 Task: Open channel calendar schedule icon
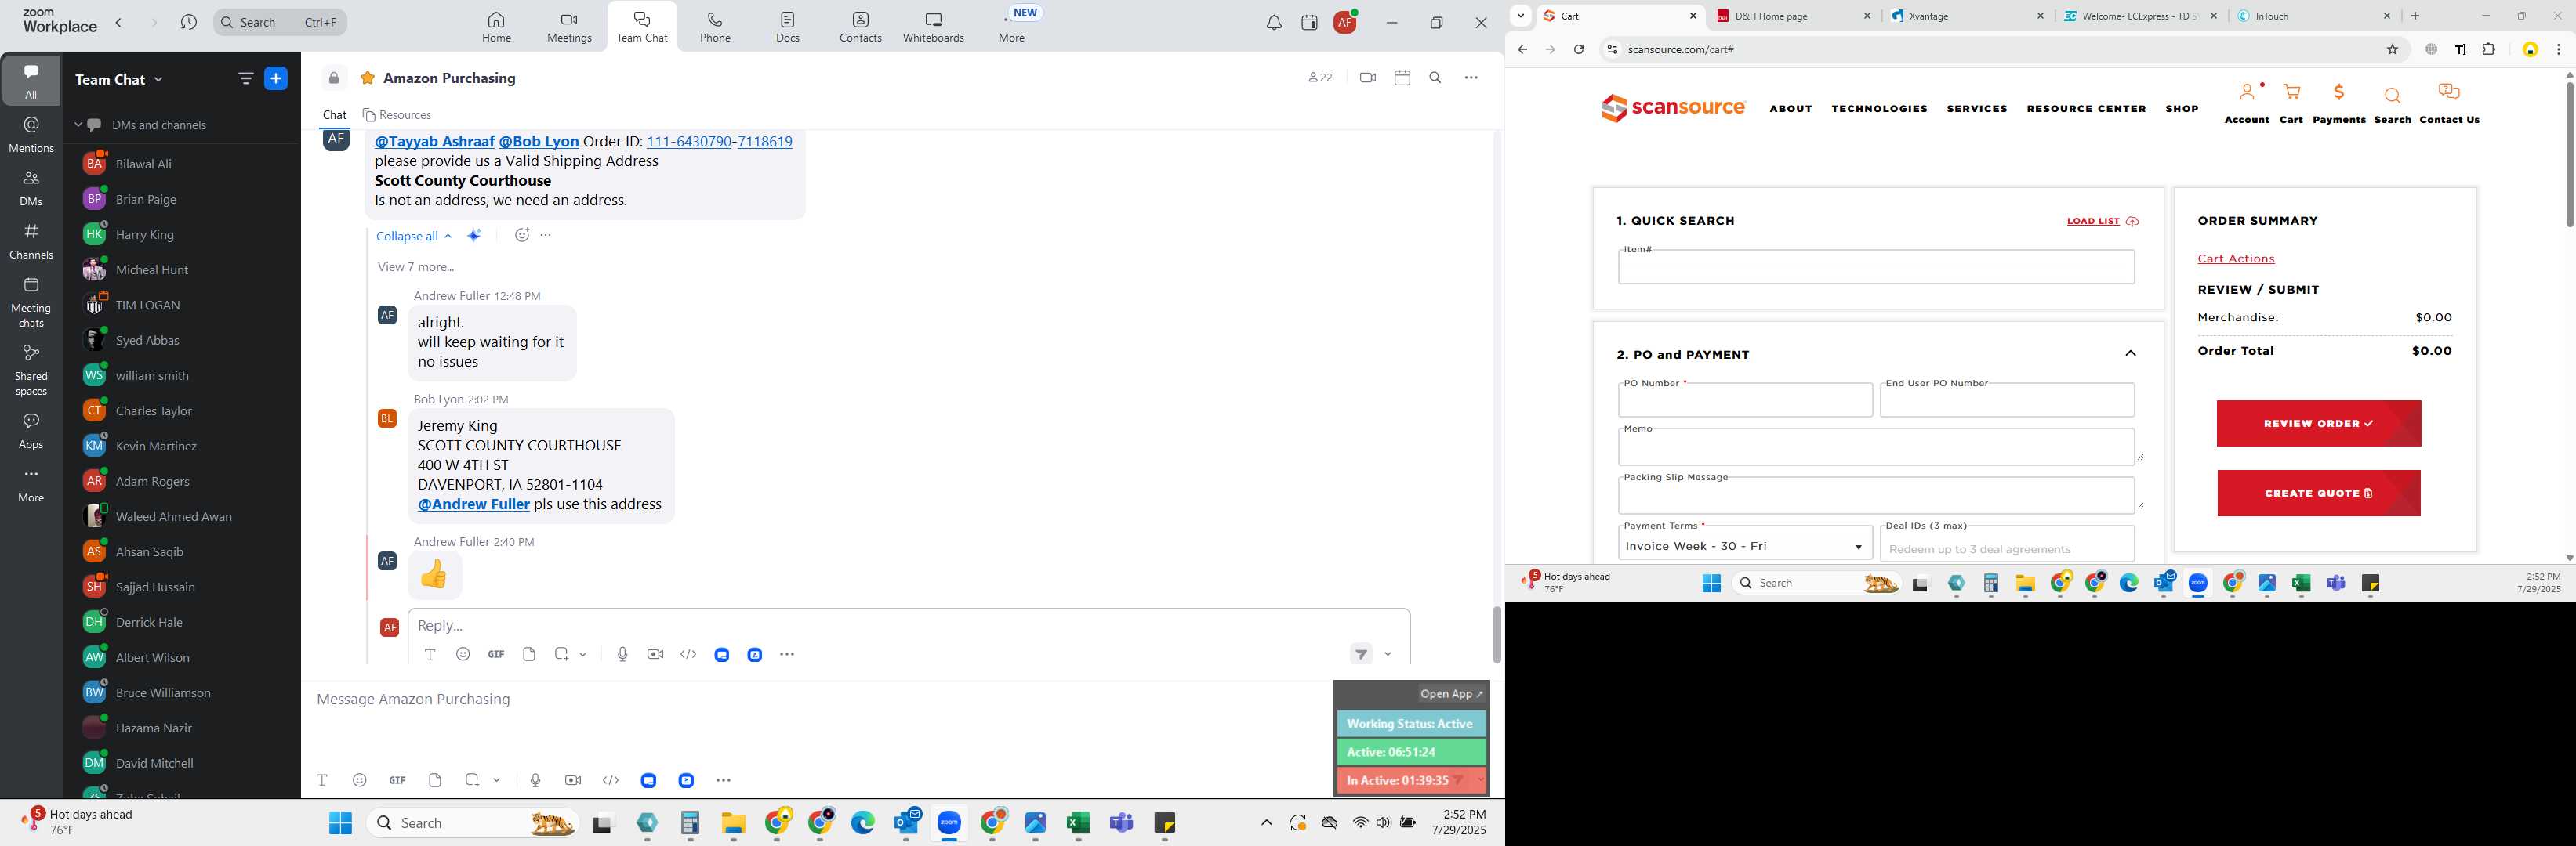pyautogui.click(x=1402, y=78)
